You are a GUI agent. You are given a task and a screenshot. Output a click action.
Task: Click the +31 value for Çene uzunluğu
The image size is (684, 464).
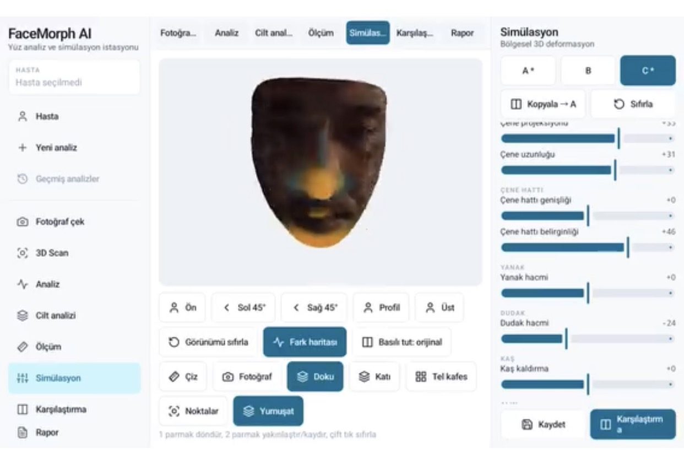(669, 155)
